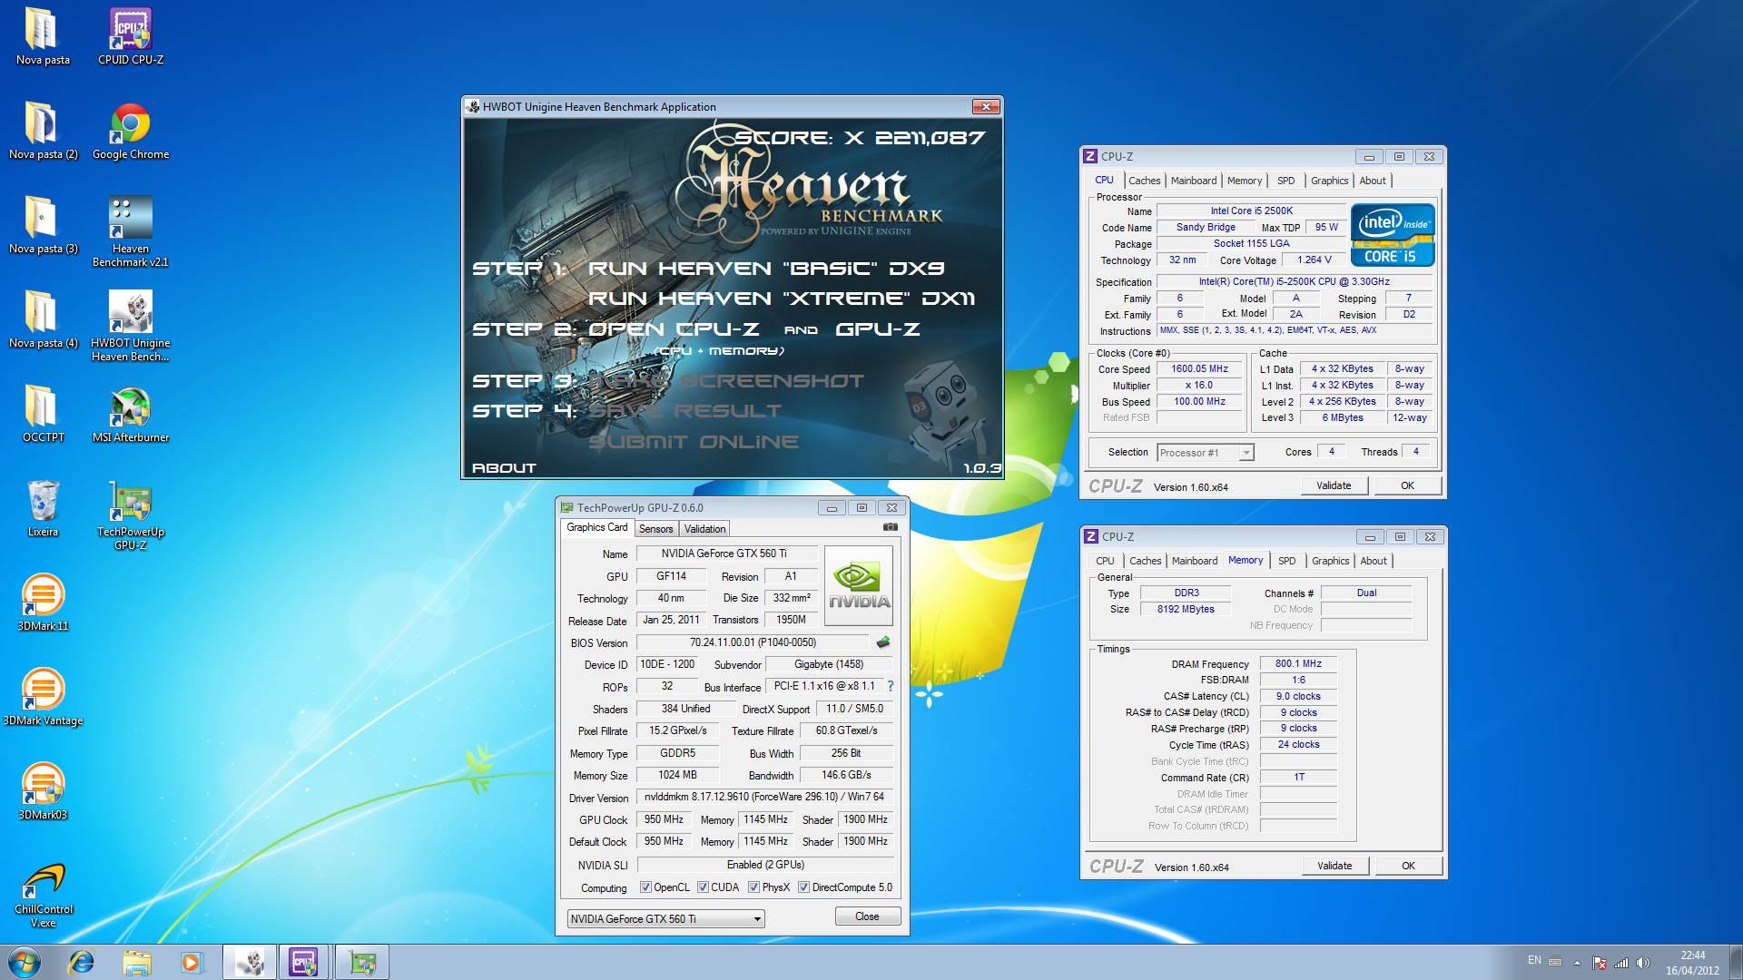Click the Bus Interface question mark in GPU-Z
Viewport: 1743px width, 980px height.
(x=890, y=687)
